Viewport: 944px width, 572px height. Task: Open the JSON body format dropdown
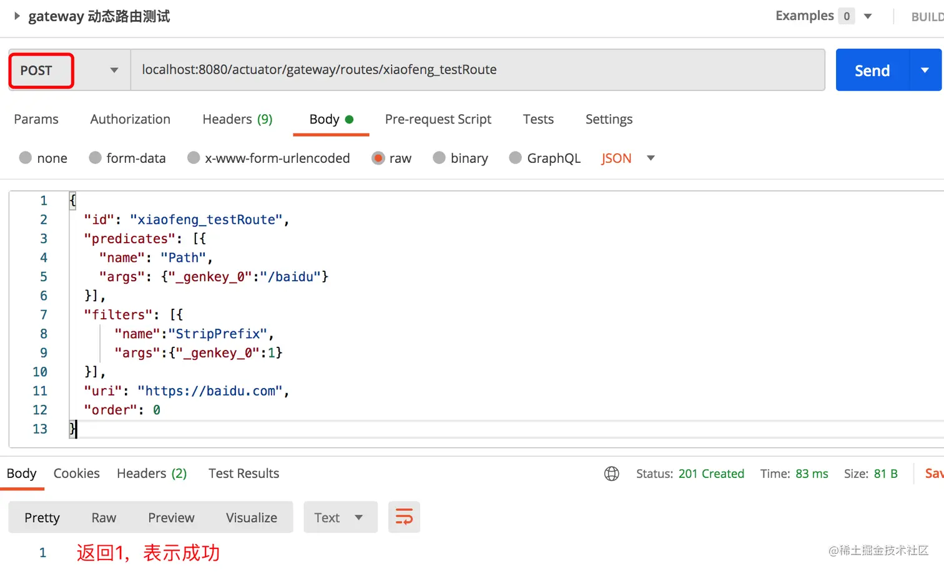[651, 158]
